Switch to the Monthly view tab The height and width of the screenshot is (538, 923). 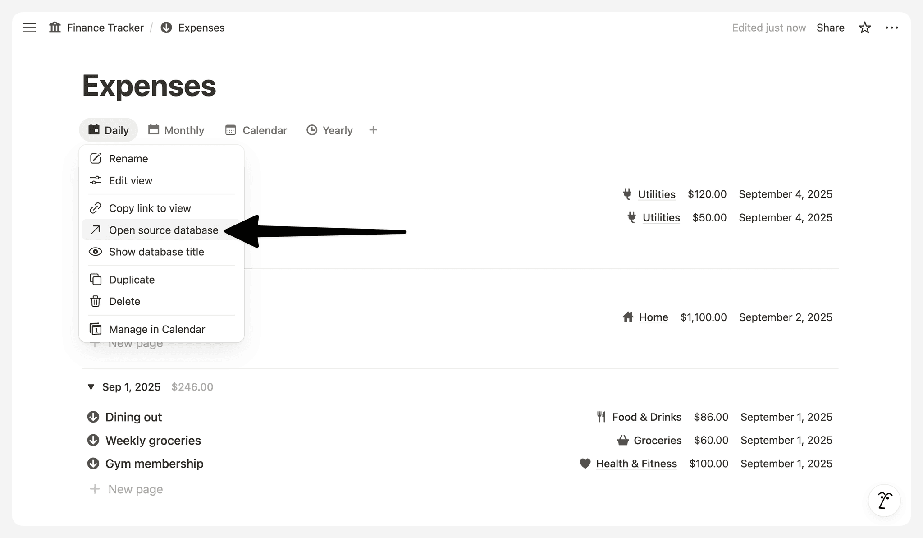click(x=176, y=130)
